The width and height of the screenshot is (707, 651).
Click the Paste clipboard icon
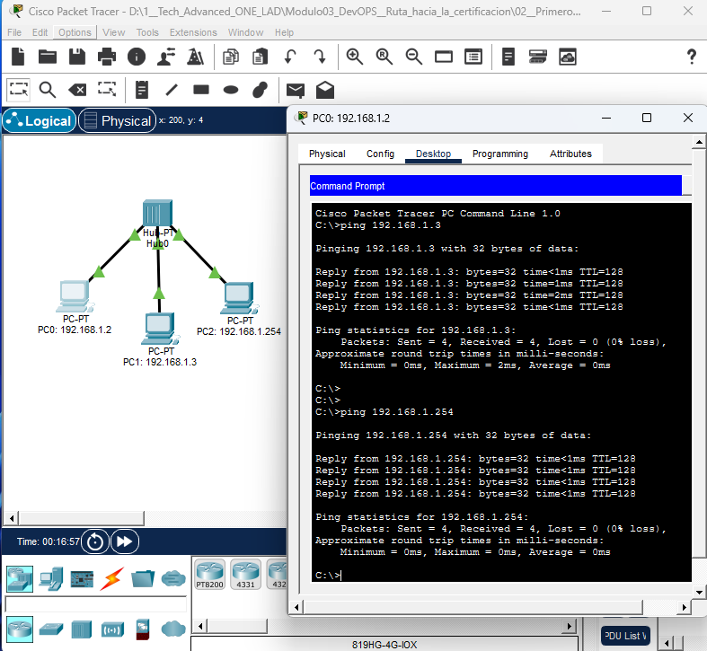coord(261,57)
